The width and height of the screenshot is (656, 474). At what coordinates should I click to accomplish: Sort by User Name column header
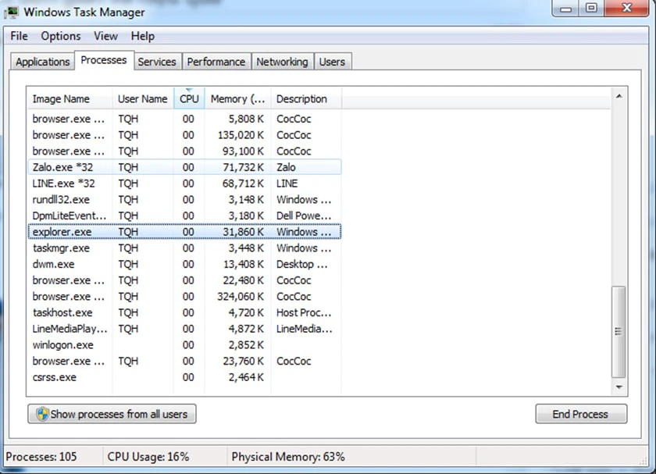(x=143, y=98)
